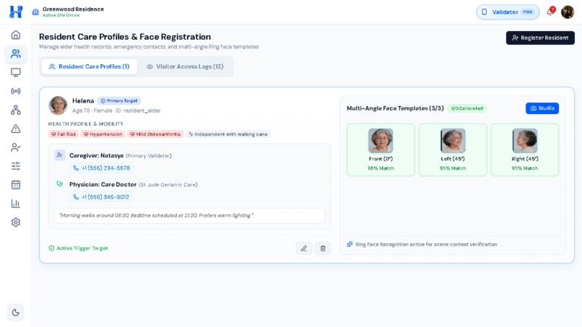Toggle the Validator PWA mode pill
The height and width of the screenshot is (327, 582).
(x=508, y=12)
